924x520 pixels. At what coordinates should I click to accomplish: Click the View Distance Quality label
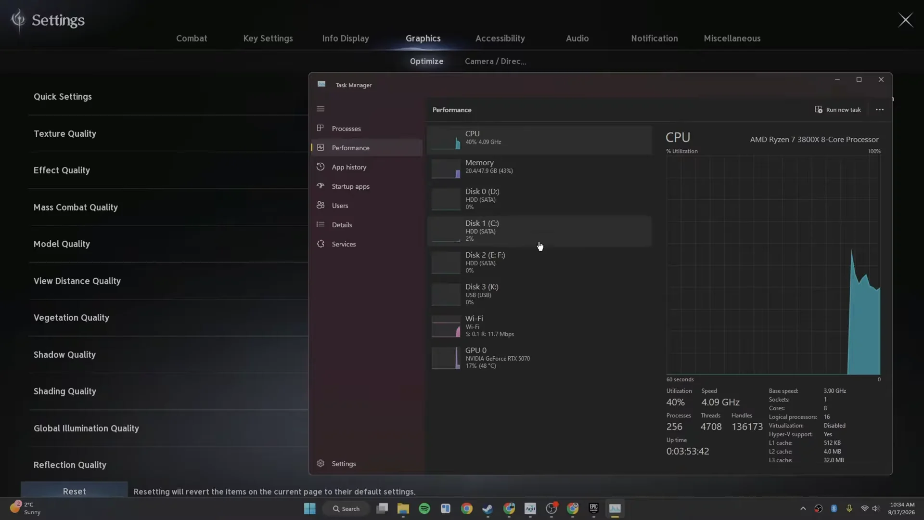point(77,281)
